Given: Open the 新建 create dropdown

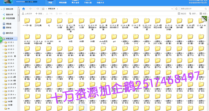Looking at the screenshot, I should (39, 14).
